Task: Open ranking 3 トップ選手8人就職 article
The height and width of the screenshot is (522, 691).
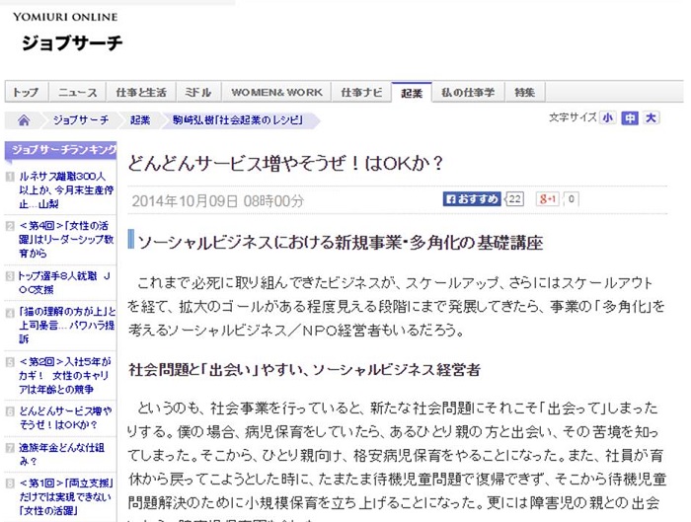Action: coord(64,283)
